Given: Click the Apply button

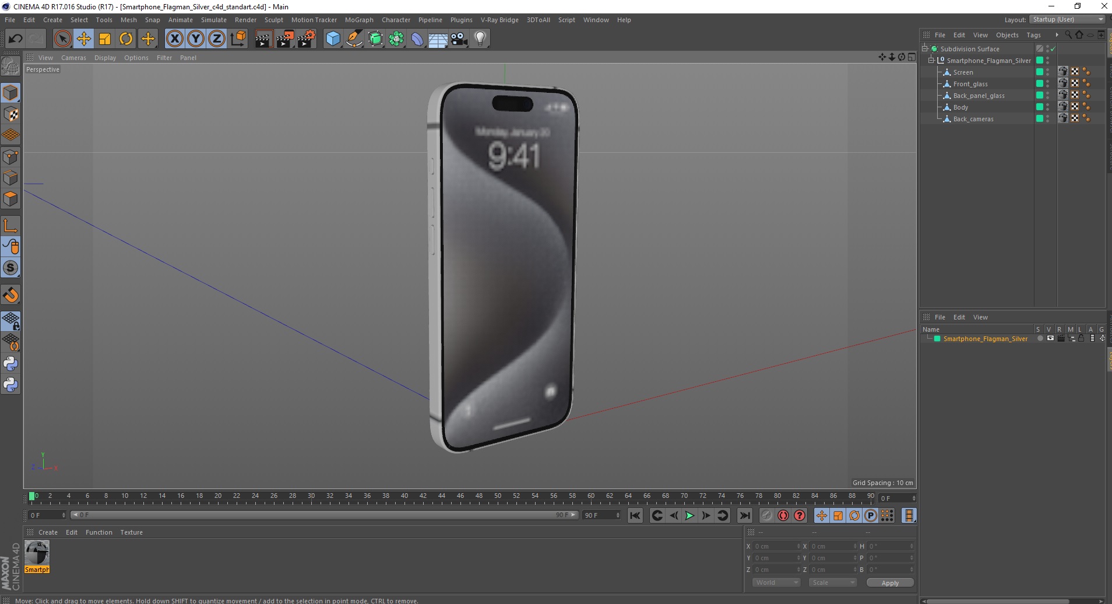Looking at the screenshot, I should click(x=889, y=582).
